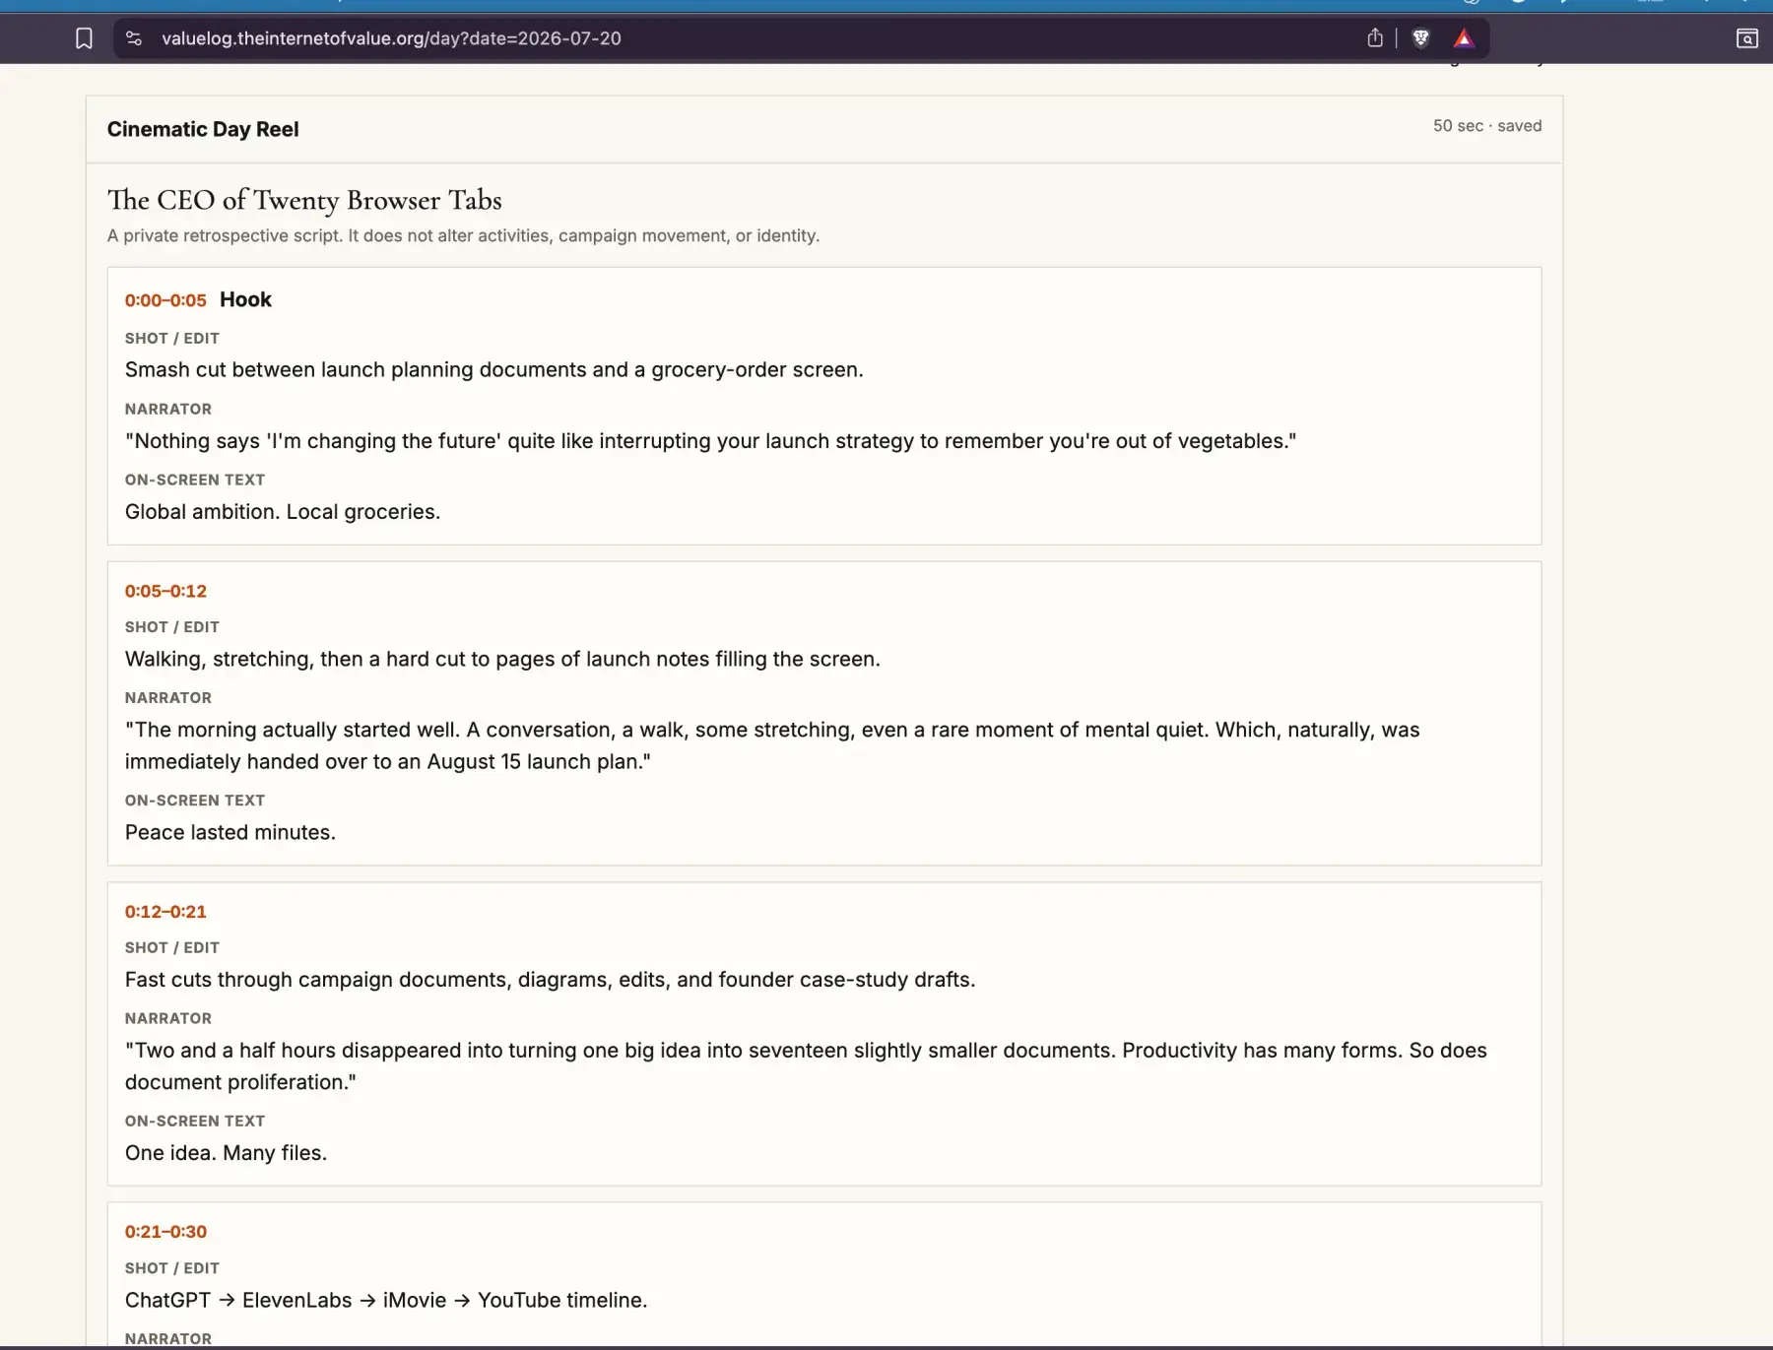Jump to the 0:21–0:30 timestamp

click(165, 1232)
